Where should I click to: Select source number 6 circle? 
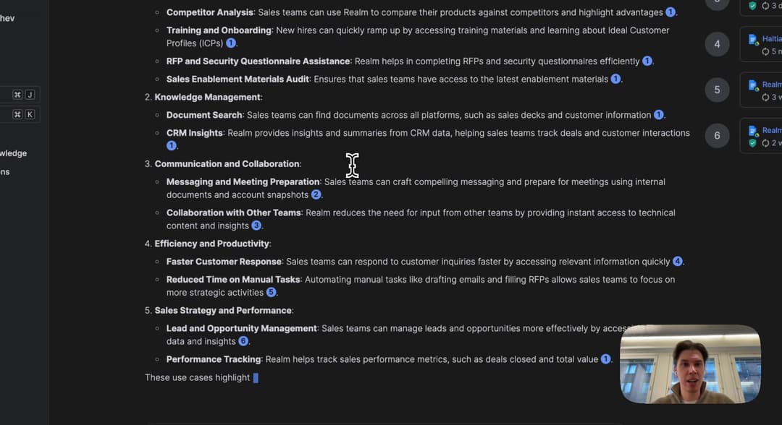717,135
